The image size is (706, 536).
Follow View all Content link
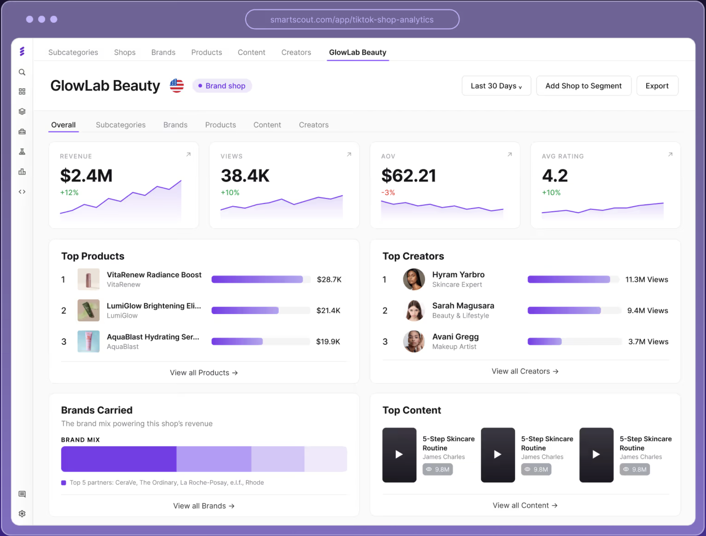coord(525,505)
